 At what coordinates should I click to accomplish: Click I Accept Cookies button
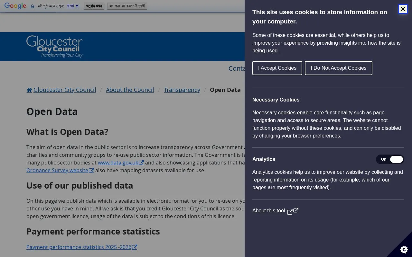tap(277, 68)
